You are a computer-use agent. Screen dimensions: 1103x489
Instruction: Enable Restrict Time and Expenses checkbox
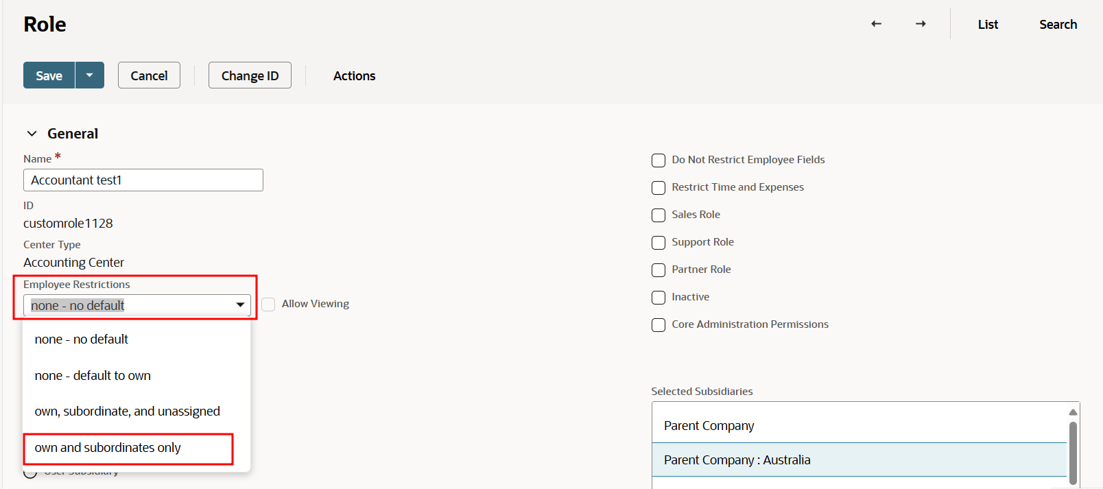pos(659,188)
